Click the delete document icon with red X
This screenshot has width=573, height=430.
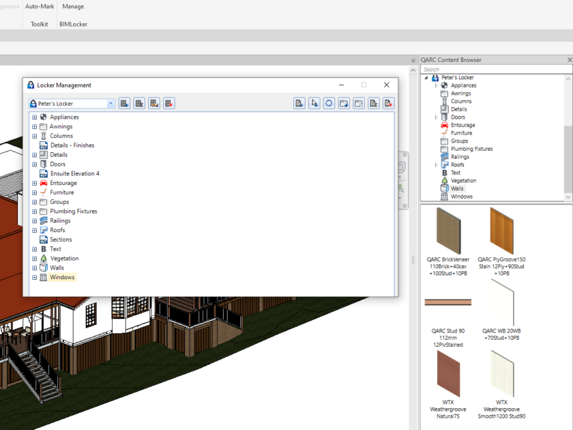(387, 103)
